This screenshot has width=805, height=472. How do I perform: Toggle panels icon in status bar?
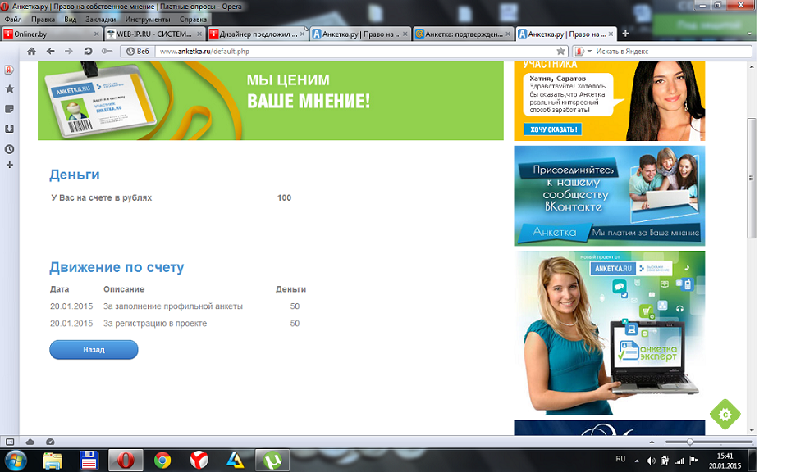coord(10,442)
